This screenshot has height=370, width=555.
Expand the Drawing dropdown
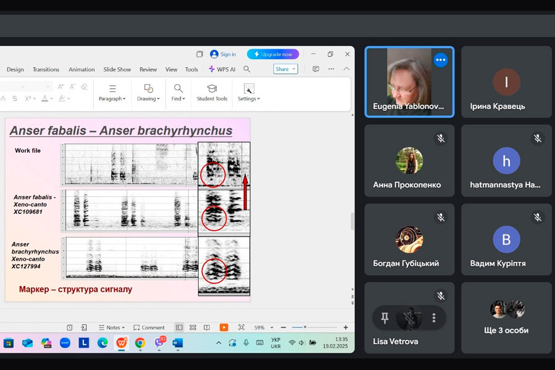148,92
